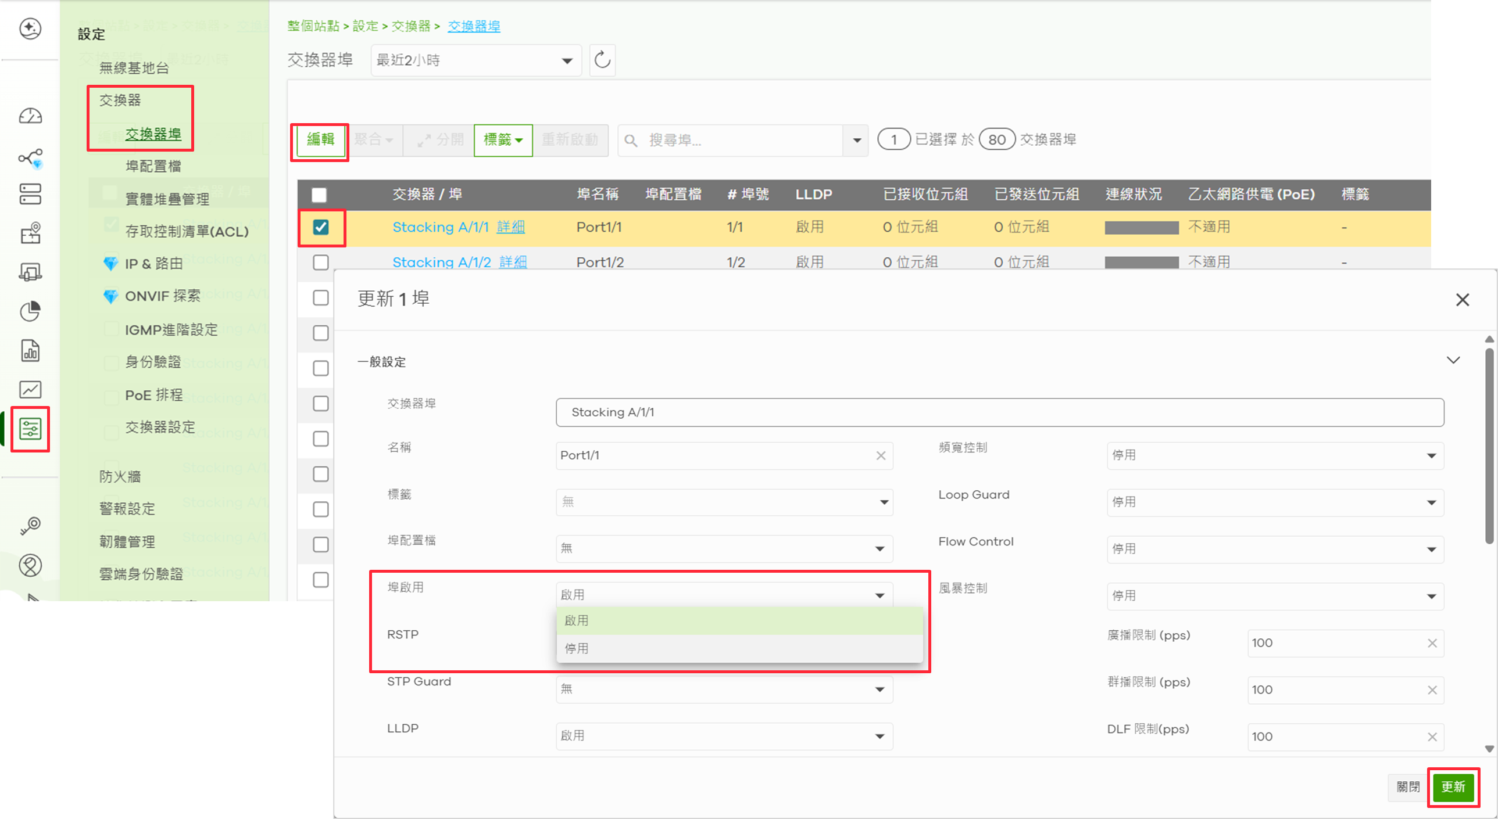The height and width of the screenshot is (819, 1498).
Task: Open 埠配置檔 in the settings menu
Action: tap(153, 166)
